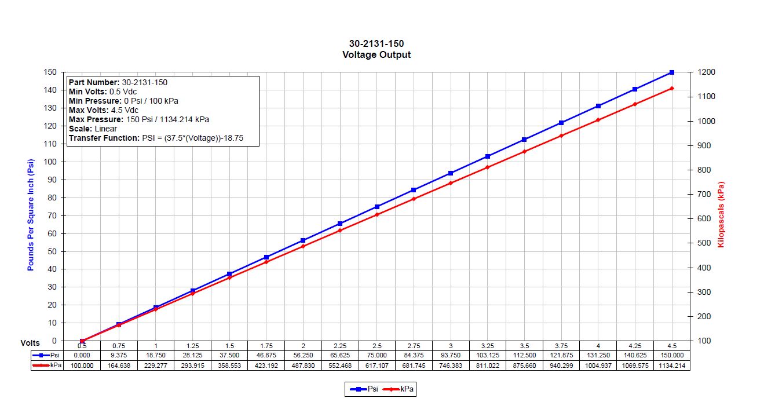
Task: Click Psi table cell 56.250
Action: pos(303,355)
